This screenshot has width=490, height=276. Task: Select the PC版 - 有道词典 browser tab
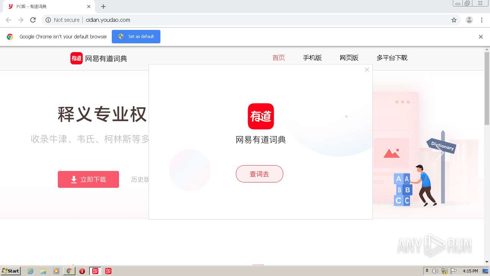(x=49, y=7)
